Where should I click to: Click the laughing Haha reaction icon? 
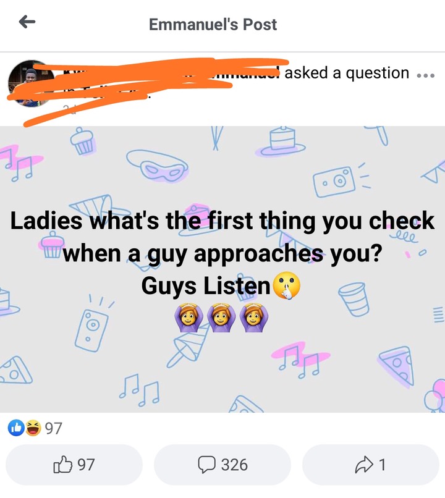pos(33,428)
